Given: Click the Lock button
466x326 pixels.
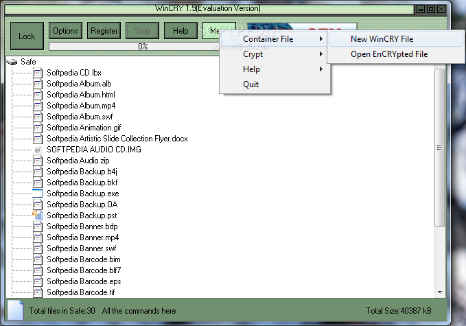Looking at the screenshot, I should tap(27, 36).
